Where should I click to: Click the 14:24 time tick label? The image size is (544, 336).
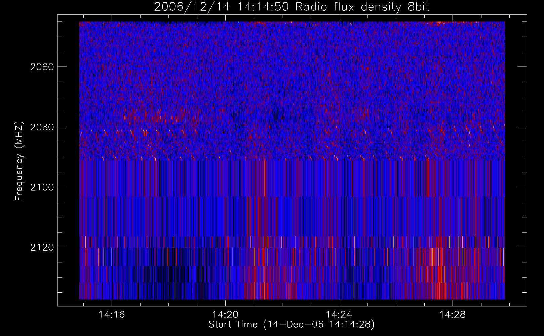tap(339, 315)
